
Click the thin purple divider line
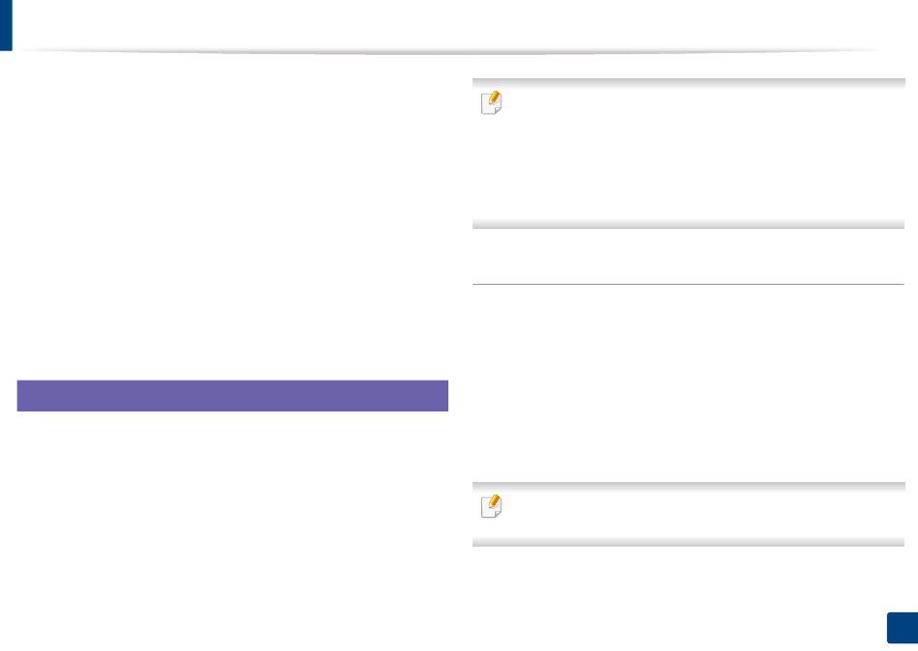tap(688, 285)
